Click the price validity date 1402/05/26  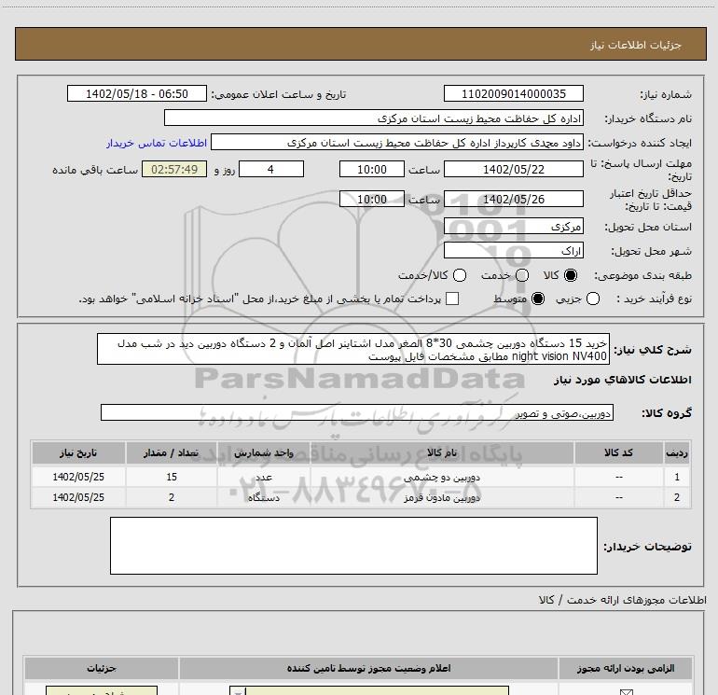click(x=513, y=199)
